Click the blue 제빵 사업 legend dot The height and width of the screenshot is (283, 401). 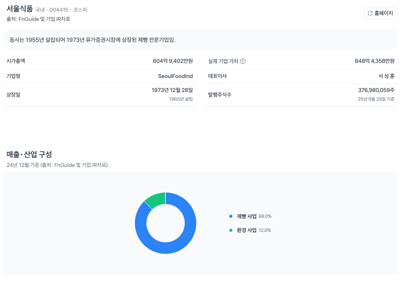[x=231, y=216]
